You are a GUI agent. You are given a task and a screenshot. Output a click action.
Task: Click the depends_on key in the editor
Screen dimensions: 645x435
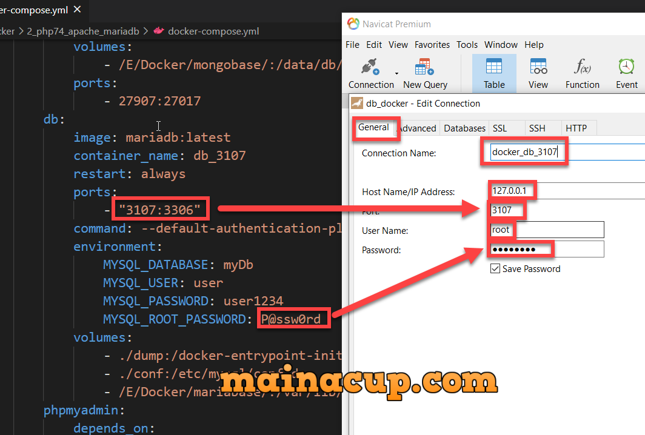(x=111, y=428)
